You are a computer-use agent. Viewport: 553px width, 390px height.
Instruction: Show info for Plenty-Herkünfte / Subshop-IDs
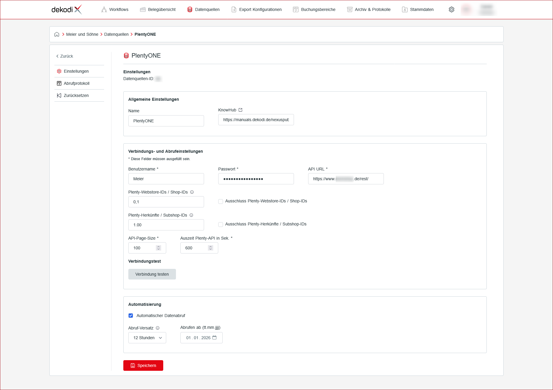click(191, 215)
